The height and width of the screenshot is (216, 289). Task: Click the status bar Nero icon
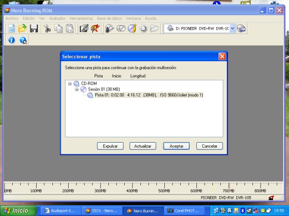(271, 198)
